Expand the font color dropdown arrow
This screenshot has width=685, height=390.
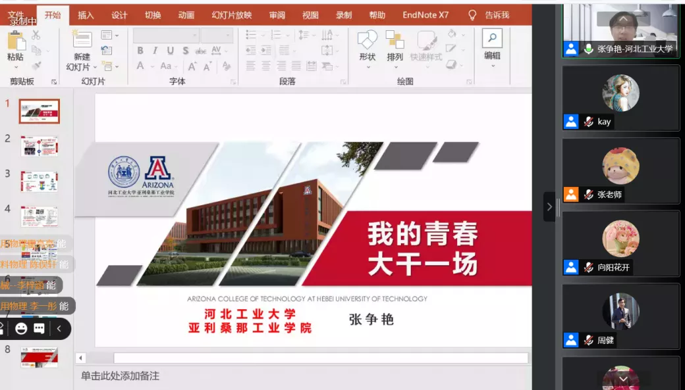pos(152,66)
